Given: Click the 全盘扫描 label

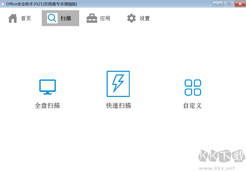Looking at the screenshot, I should click(x=47, y=106).
